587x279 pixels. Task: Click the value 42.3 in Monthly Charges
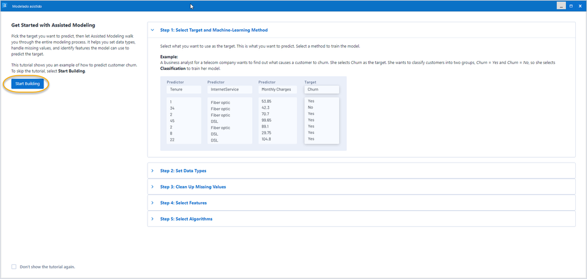pyautogui.click(x=265, y=107)
